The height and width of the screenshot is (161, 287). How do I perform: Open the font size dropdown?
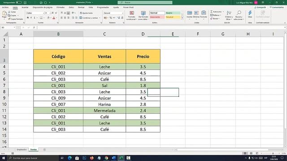coord(50,13)
